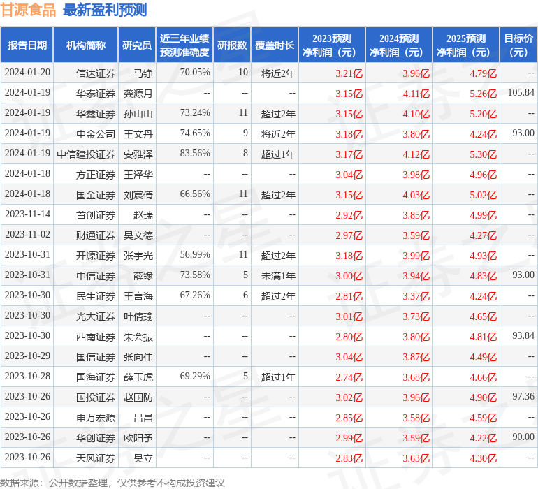This screenshot has height=489, width=538.
Task: Click the 甘源食品 stock name title
Action: 28,10
